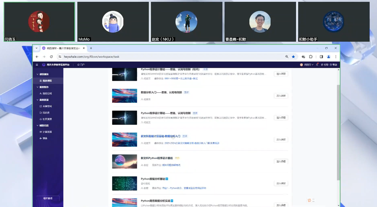The width and height of the screenshot is (377, 207).
Task: Click the 组织管理 button
Action: (x=48, y=198)
